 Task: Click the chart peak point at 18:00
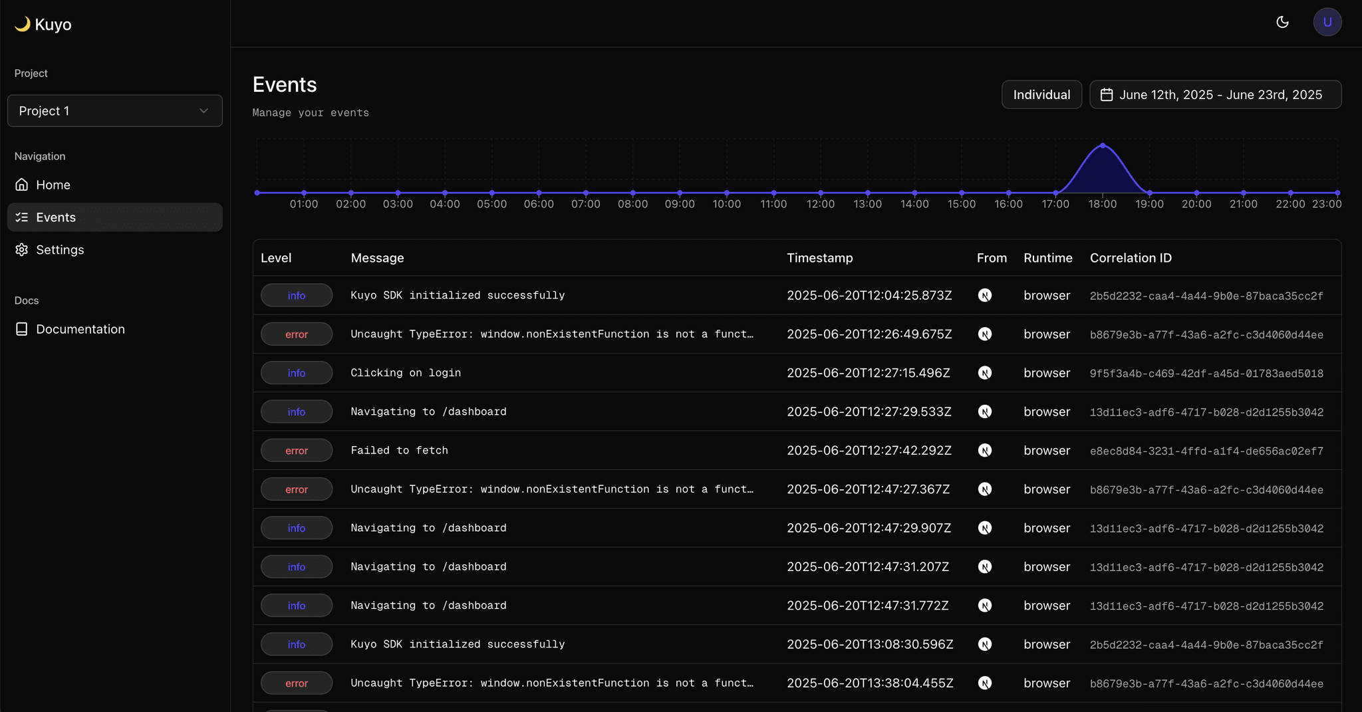pos(1103,146)
